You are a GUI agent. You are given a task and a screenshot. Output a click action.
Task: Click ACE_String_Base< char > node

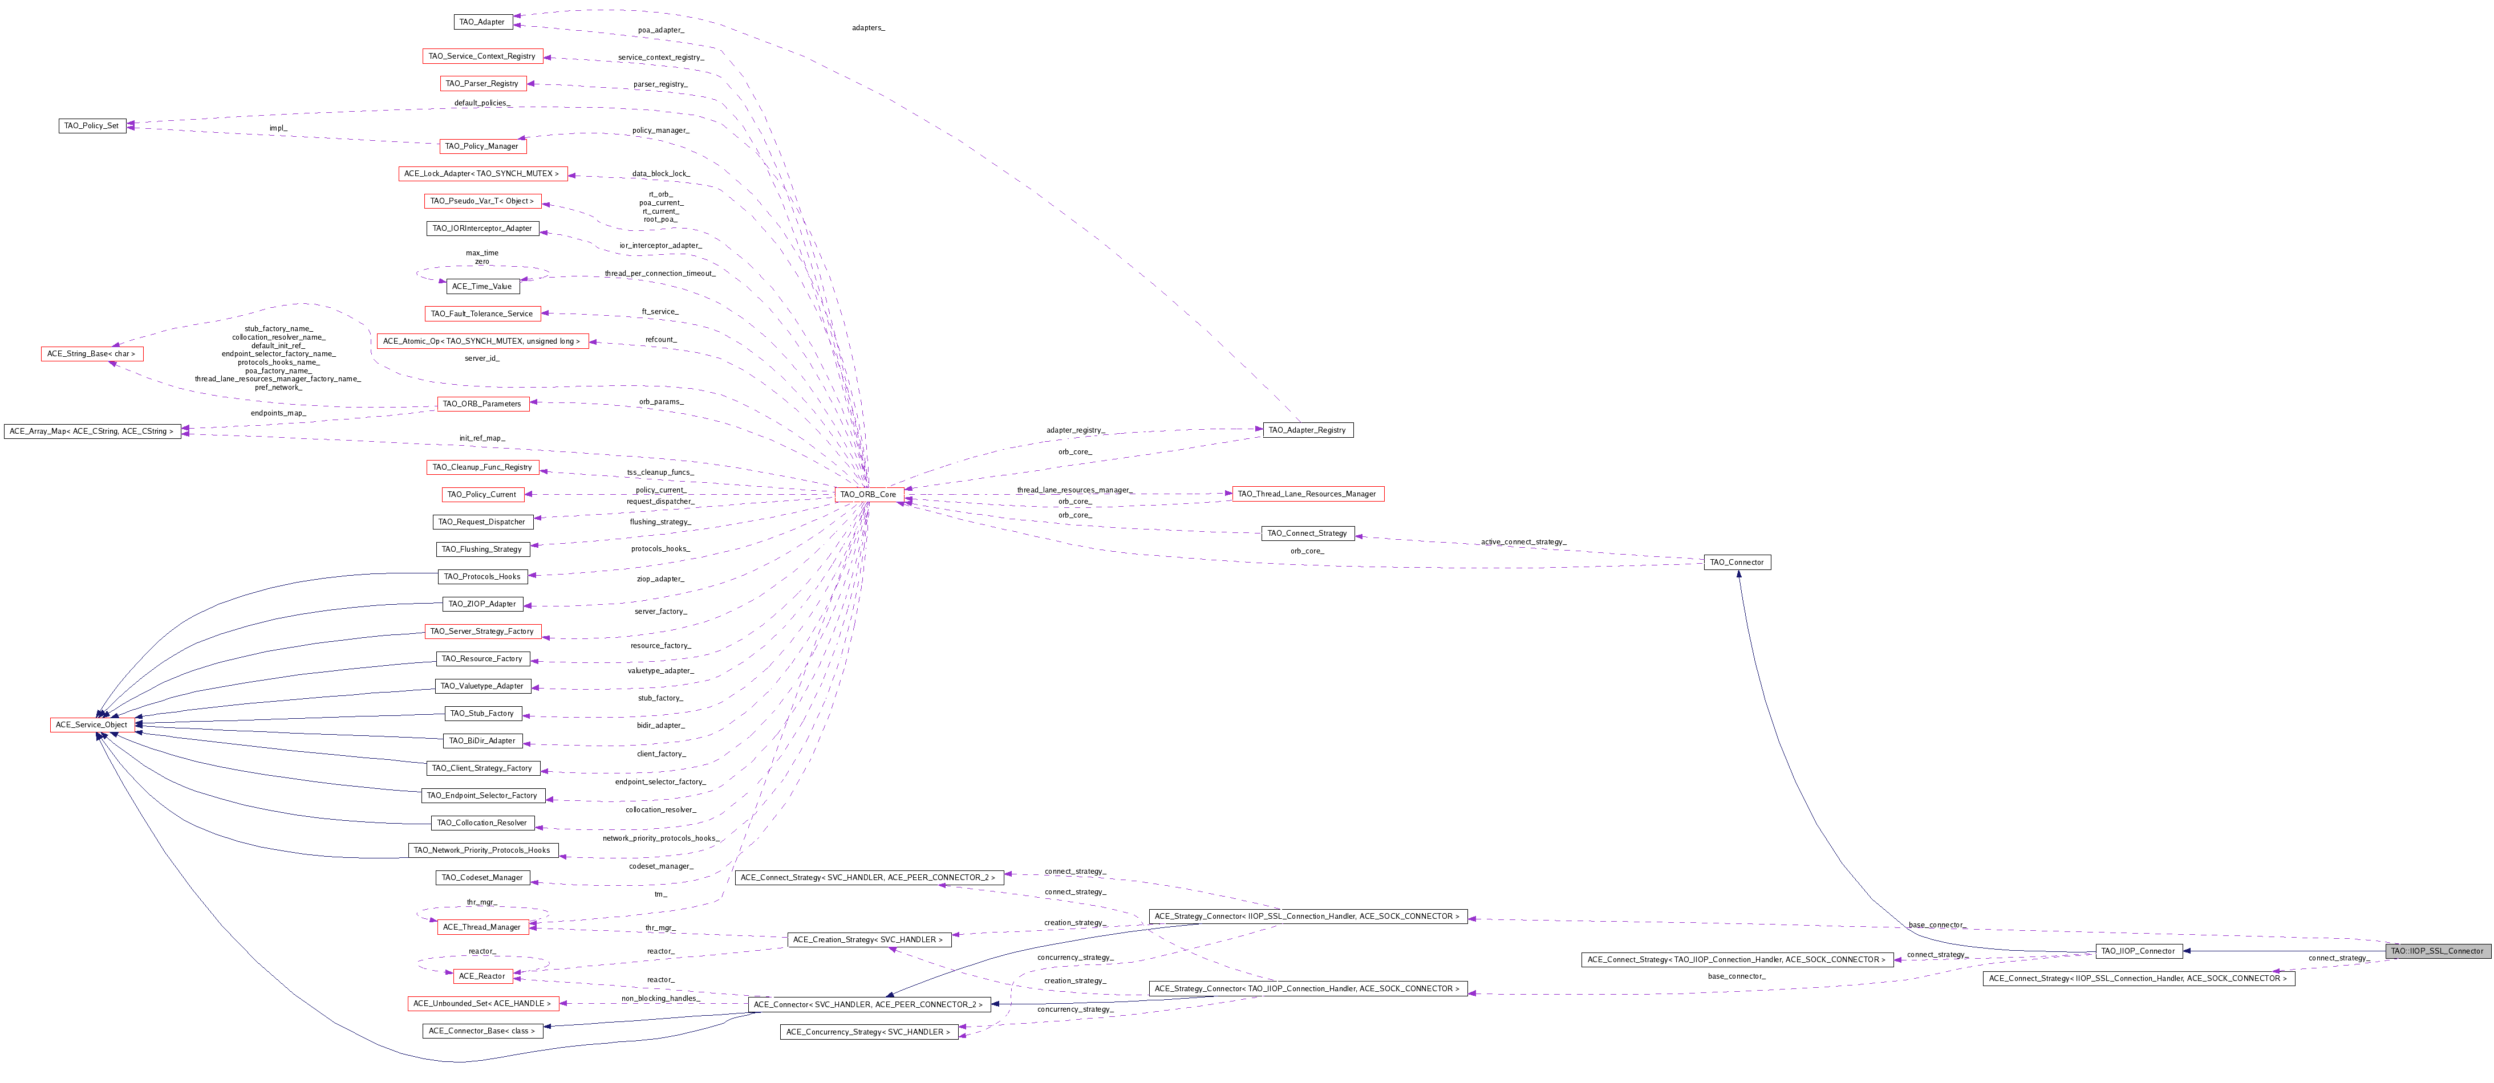tap(91, 354)
